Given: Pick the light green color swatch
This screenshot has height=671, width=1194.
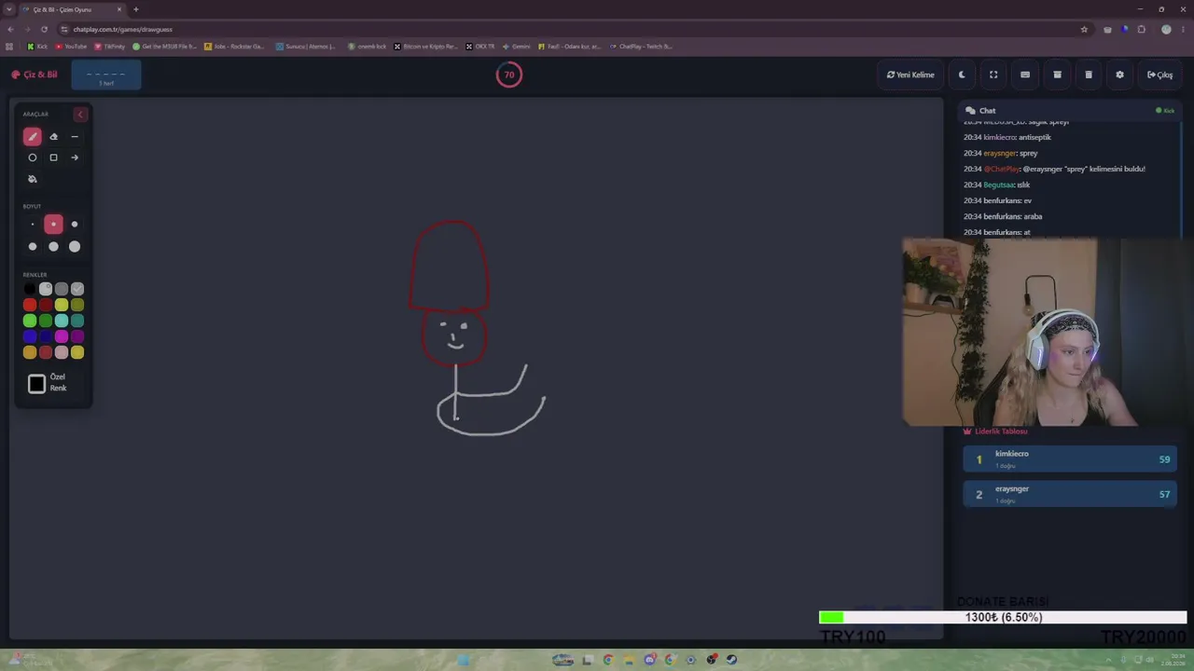Looking at the screenshot, I should click(x=30, y=321).
